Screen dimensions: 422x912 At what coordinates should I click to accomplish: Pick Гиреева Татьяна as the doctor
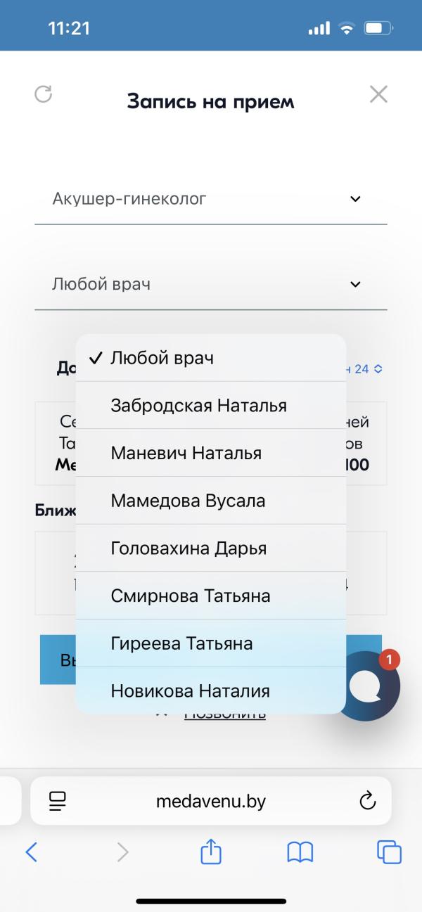211,643
